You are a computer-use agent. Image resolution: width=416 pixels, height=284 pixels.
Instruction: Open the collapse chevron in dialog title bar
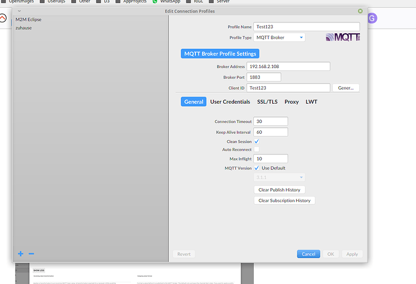19,11
